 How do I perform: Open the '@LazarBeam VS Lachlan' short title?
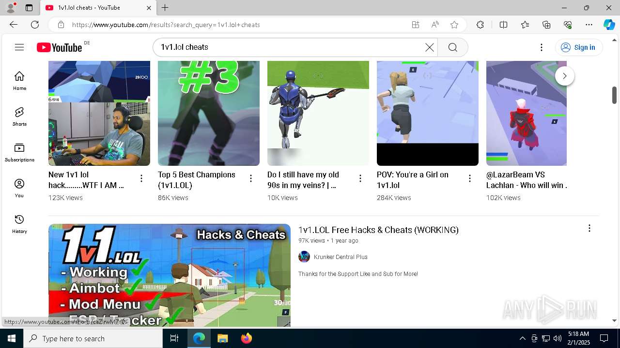(x=527, y=180)
